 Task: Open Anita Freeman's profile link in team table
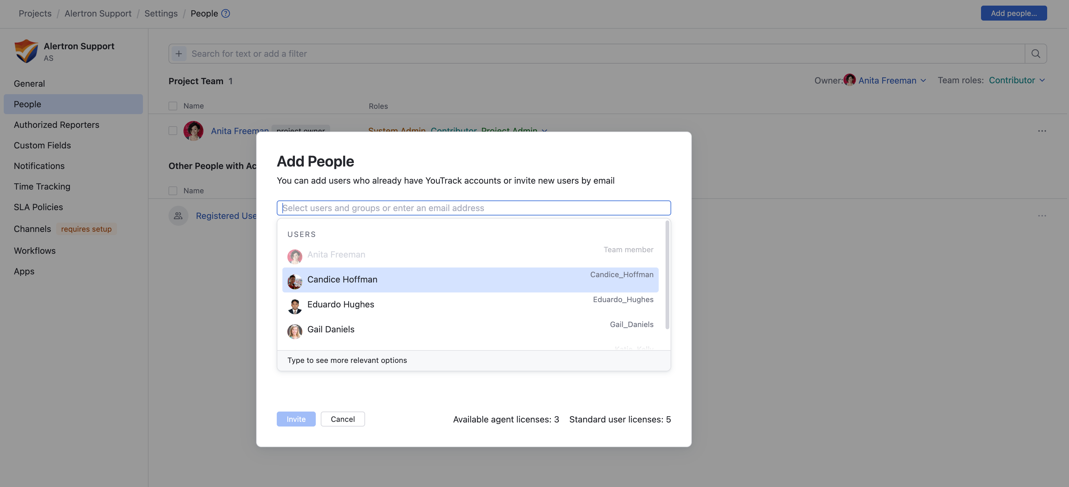point(239,131)
